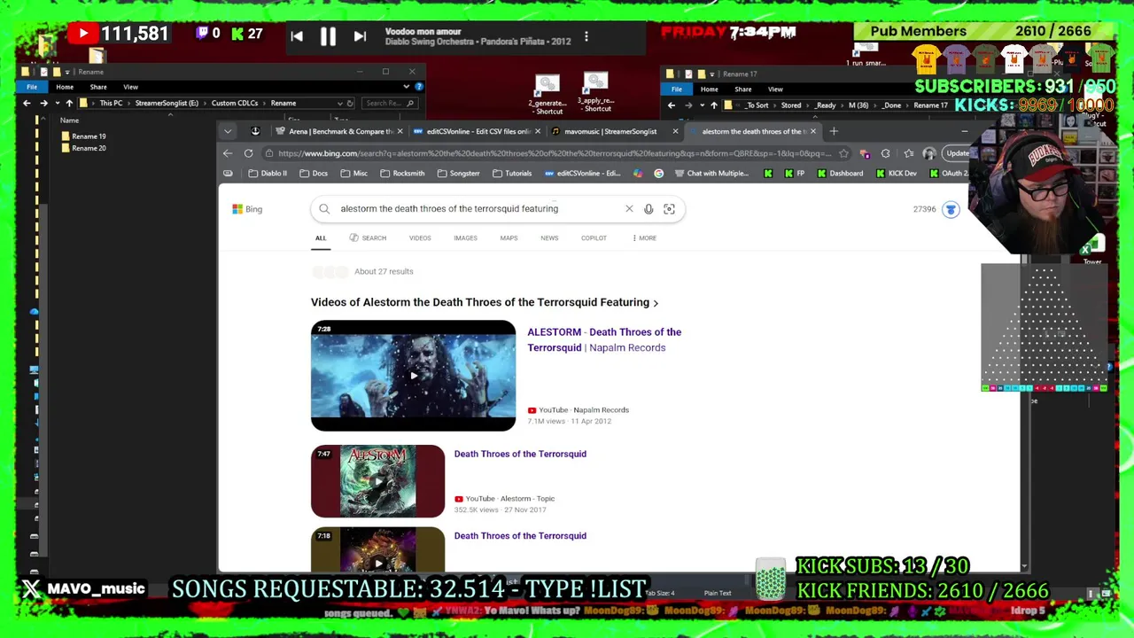The height and width of the screenshot is (638, 1134).
Task: Pause the song with the overlay pause button
Action: (328, 36)
